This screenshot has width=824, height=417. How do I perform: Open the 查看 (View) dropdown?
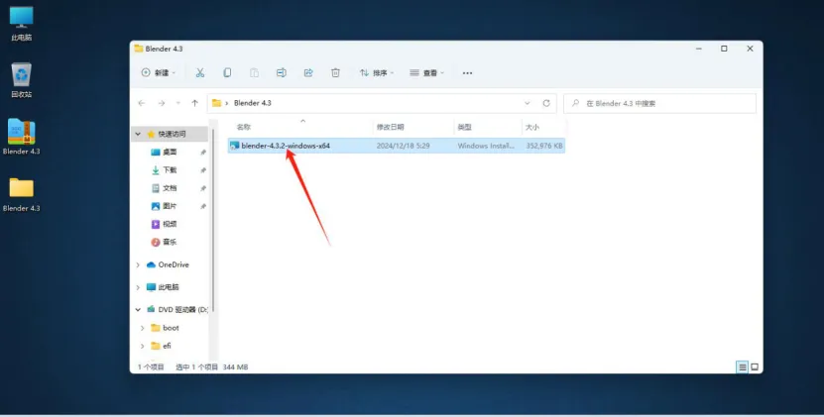coord(426,73)
